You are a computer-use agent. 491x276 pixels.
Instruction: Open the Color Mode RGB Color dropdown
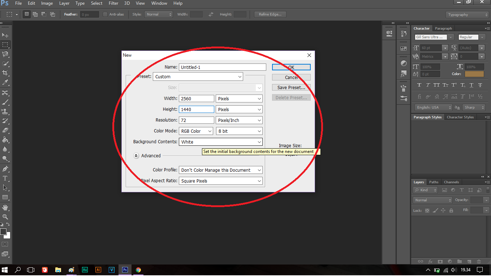196,131
